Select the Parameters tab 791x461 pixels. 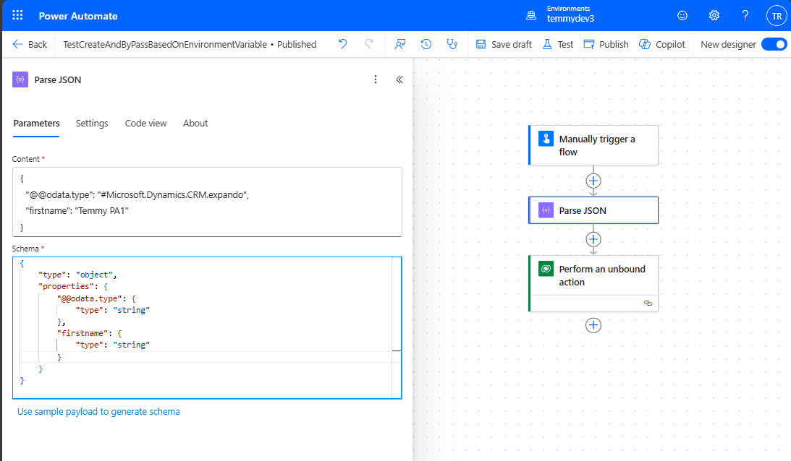36,124
